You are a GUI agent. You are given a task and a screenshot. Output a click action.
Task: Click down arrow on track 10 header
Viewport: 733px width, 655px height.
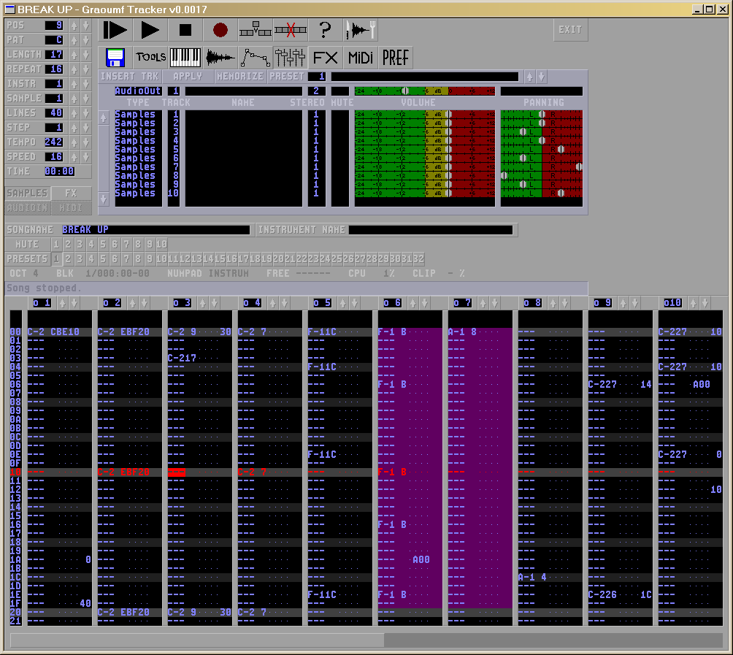coord(705,303)
